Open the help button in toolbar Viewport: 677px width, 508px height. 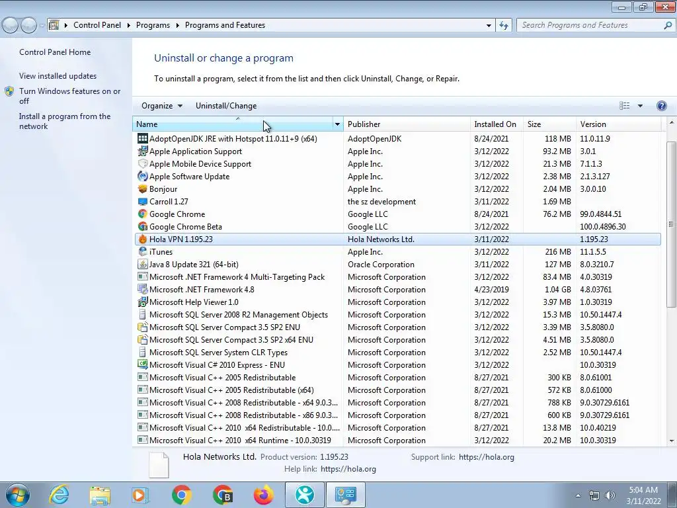point(661,106)
